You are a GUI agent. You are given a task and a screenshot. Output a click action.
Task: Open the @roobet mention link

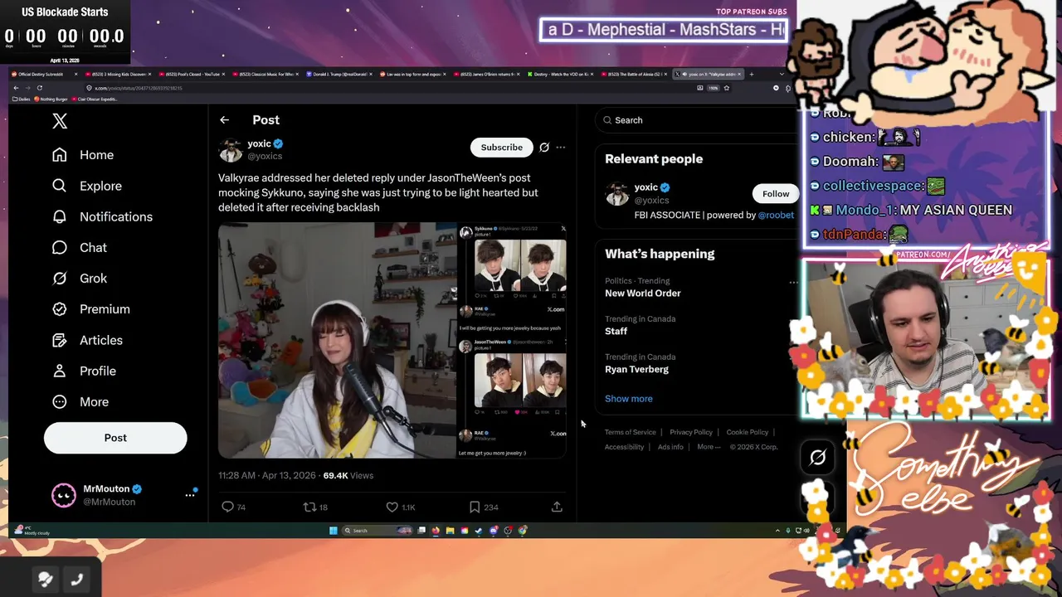[776, 215]
